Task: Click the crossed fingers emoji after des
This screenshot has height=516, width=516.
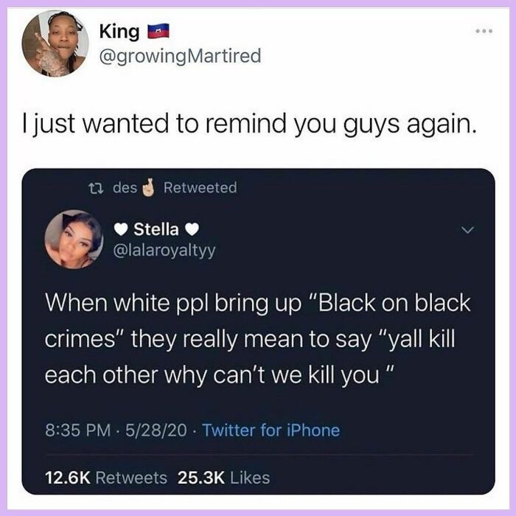Action: [149, 187]
